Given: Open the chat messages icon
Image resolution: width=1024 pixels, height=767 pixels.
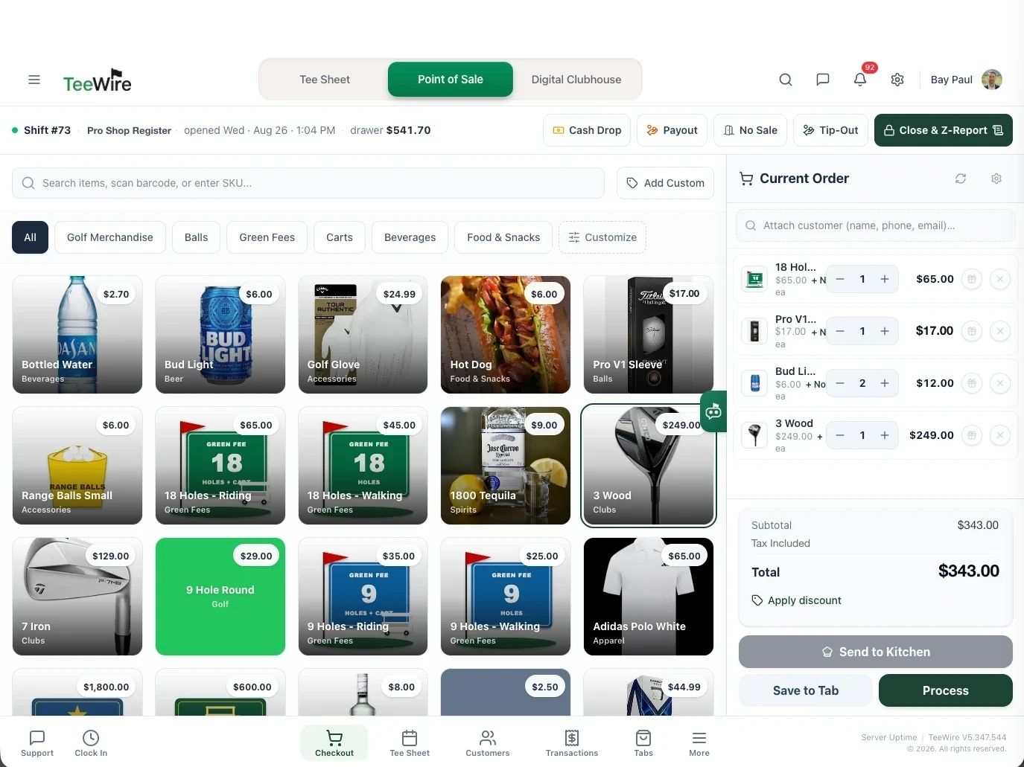Looking at the screenshot, I should point(823,80).
